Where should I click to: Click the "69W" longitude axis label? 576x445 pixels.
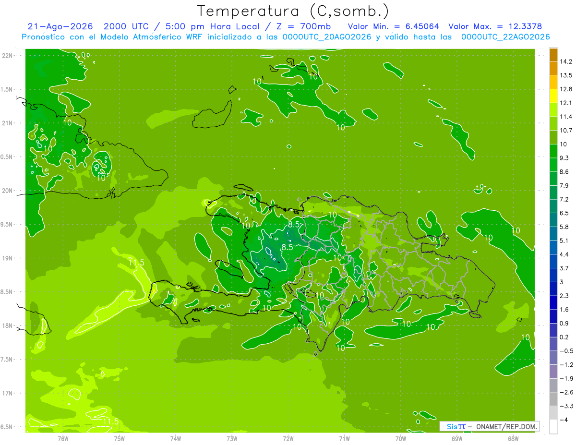coord(457,438)
